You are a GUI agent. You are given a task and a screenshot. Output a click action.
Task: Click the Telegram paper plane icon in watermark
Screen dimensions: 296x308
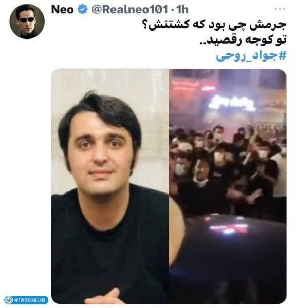16,300
